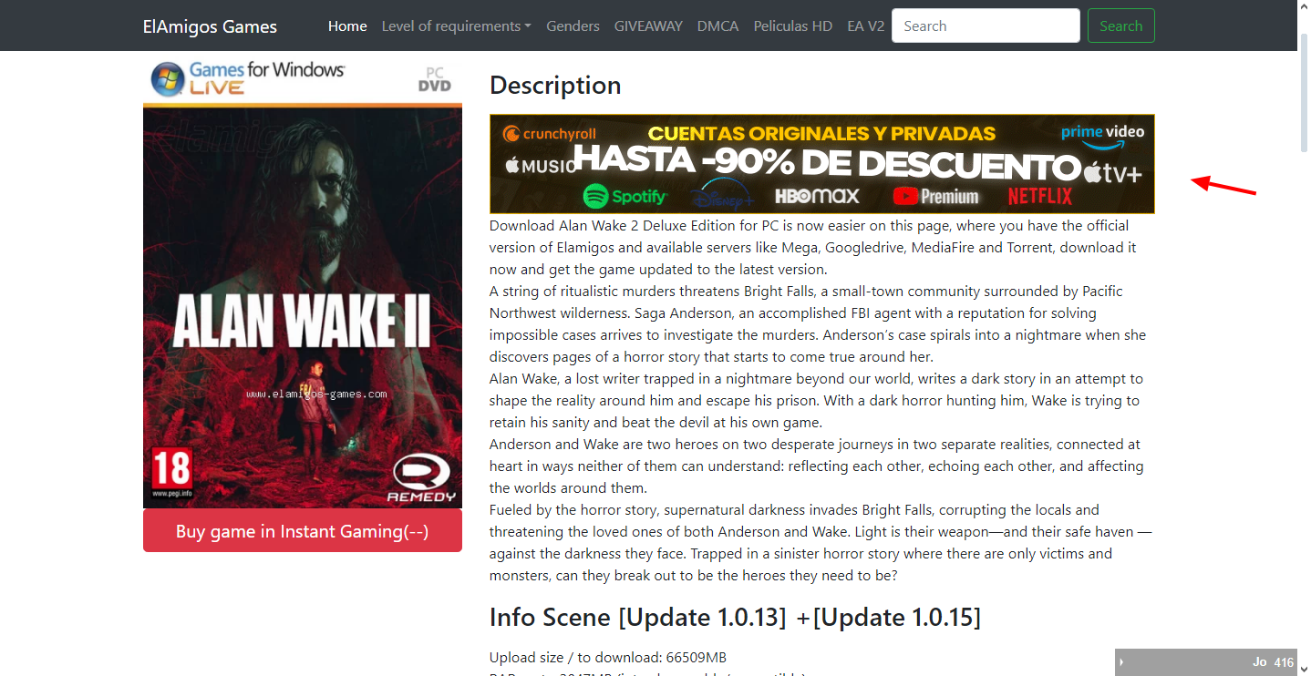Click the PC DVD label on the cover
Screen dimensions: 1311x676
[x=435, y=79]
